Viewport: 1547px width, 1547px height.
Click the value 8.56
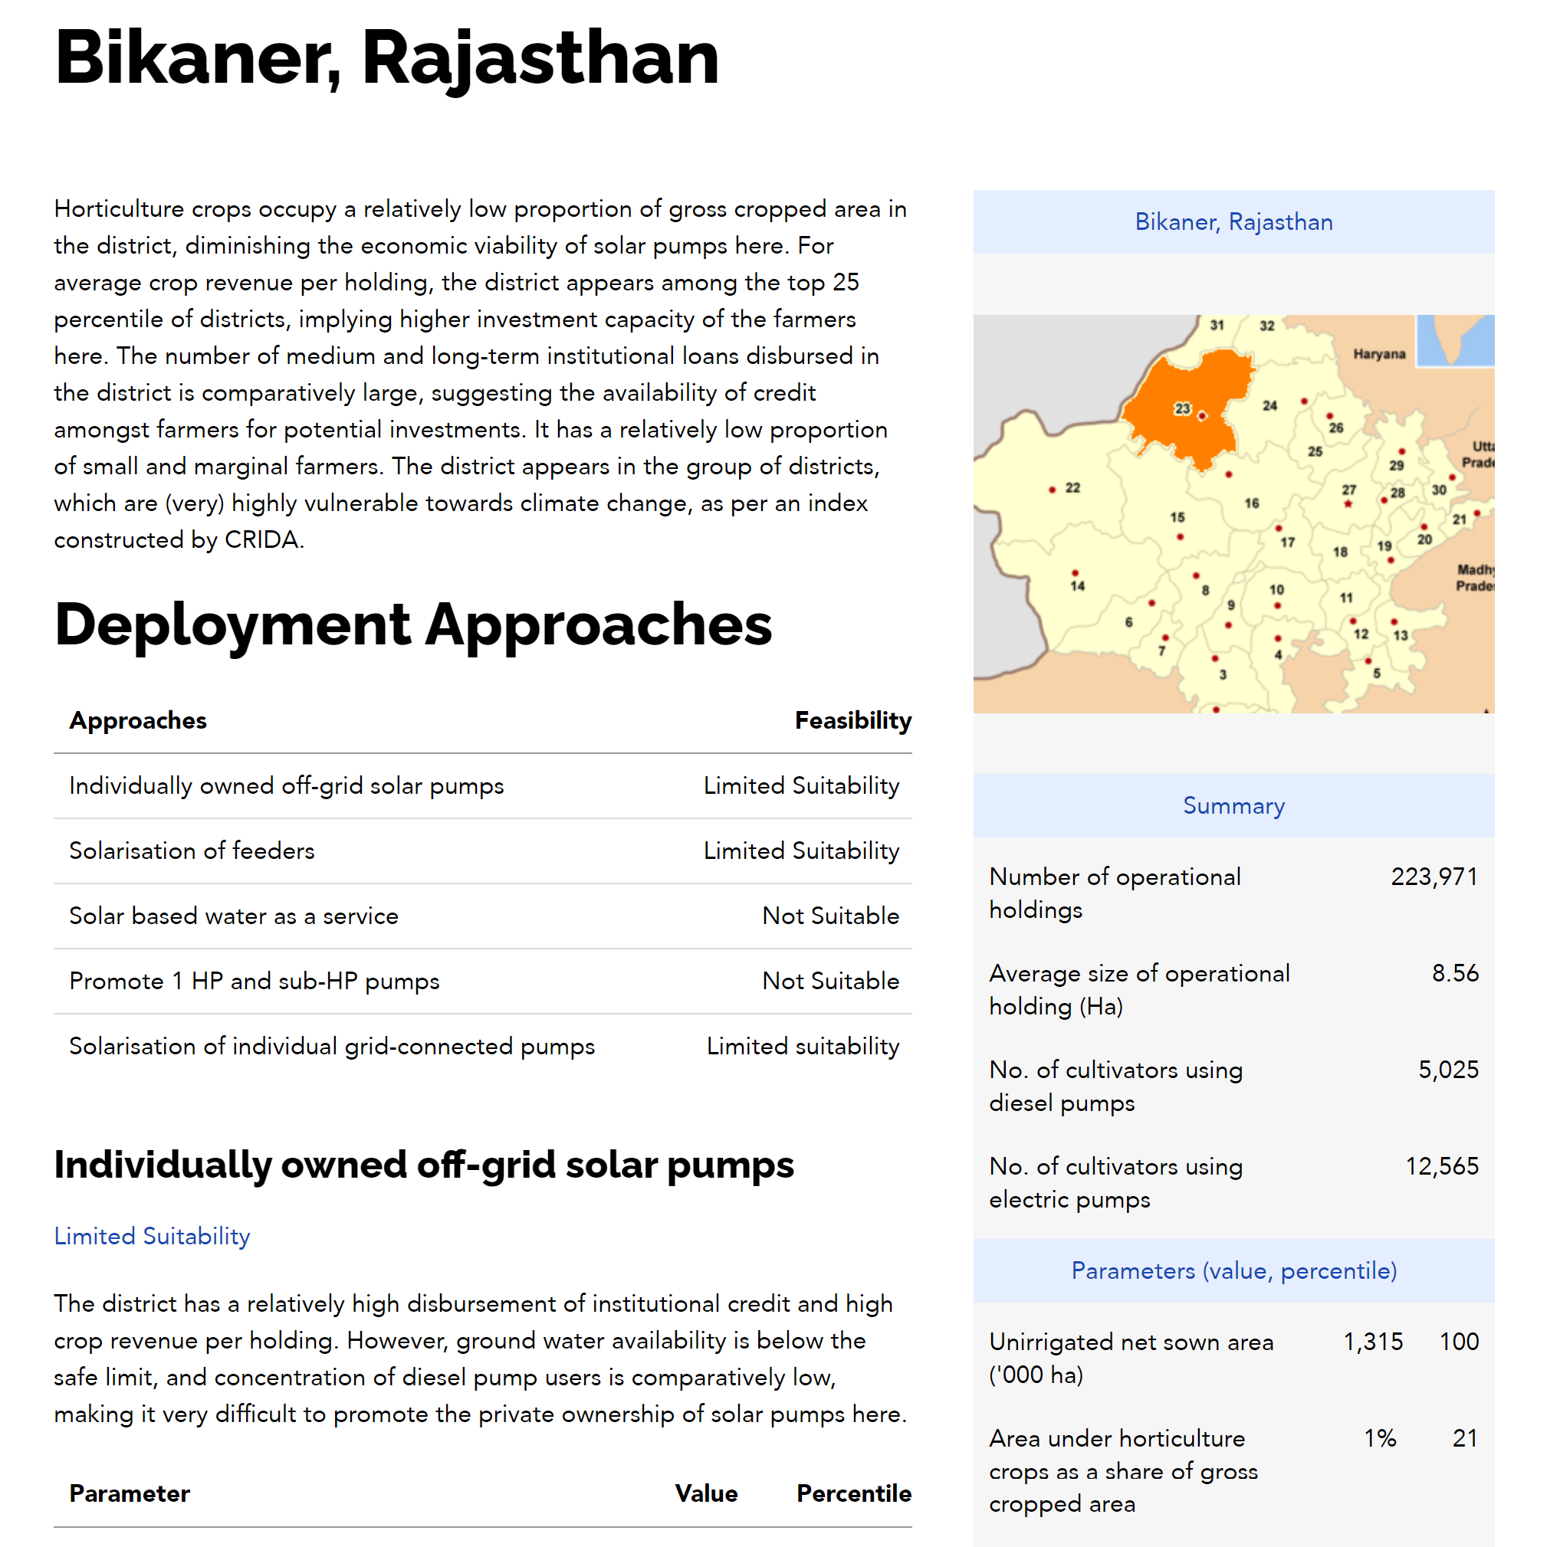[x=1455, y=973]
